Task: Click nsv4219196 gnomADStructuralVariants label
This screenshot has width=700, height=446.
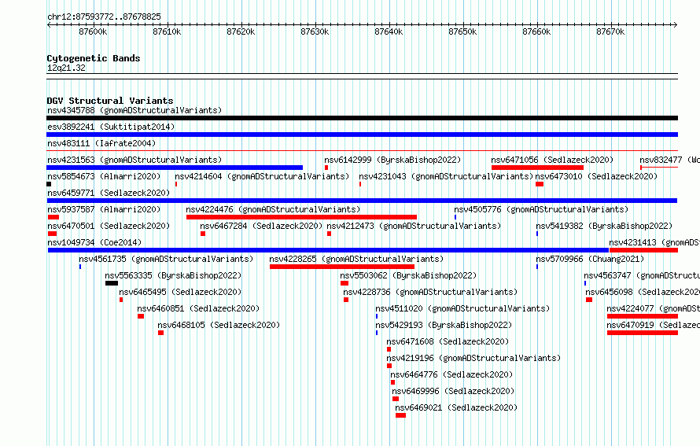Action: click(473, 358)
